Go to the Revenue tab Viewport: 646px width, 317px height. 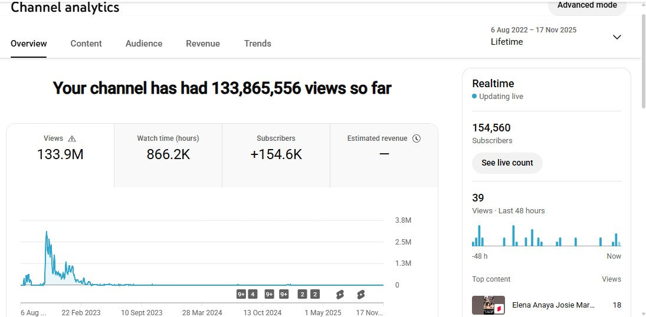203,44
